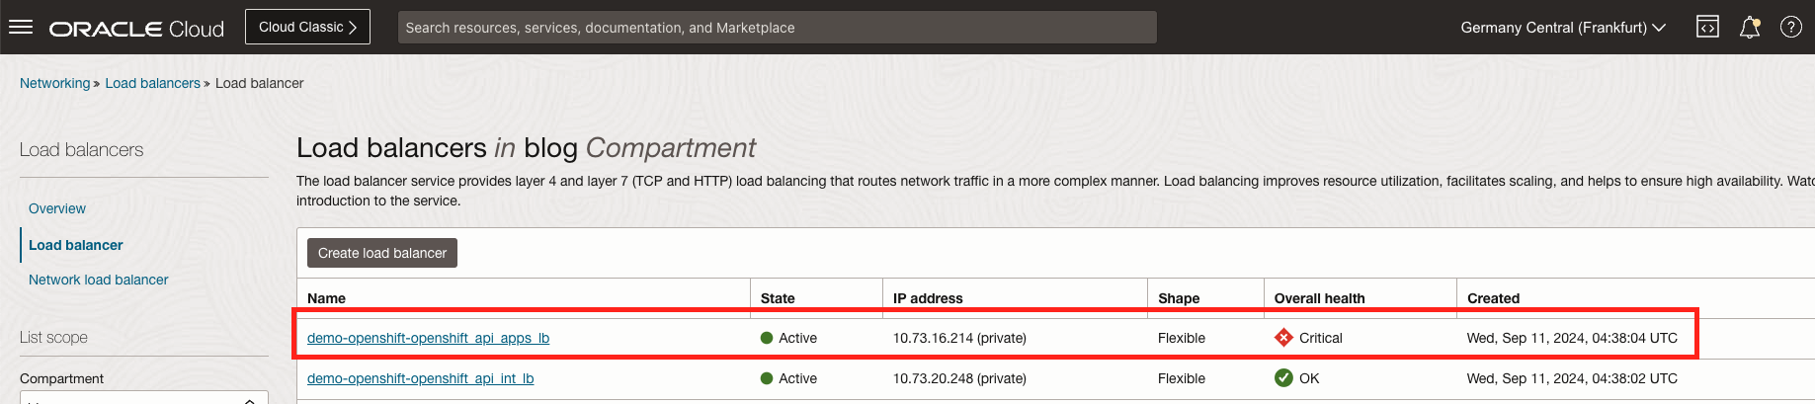Click the Active state text for api_int_lb
1815x404 pixels.
pyautogui.click(x=797, y=378)
